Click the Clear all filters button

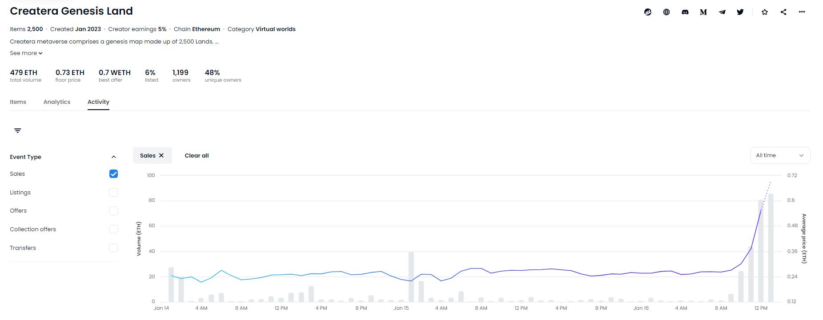[197, 156]
